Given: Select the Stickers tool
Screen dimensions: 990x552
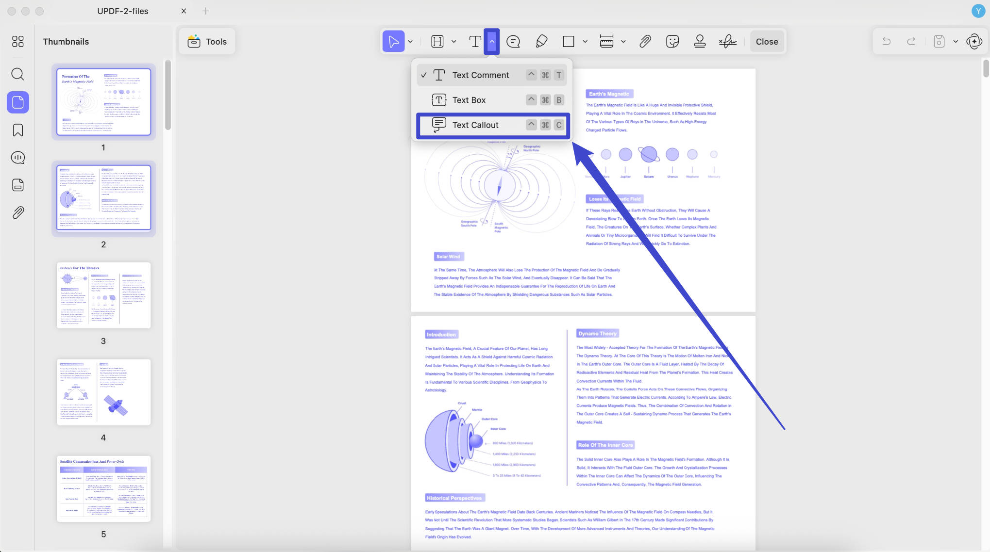Looking at the screenshot, I should coord(672,42).
